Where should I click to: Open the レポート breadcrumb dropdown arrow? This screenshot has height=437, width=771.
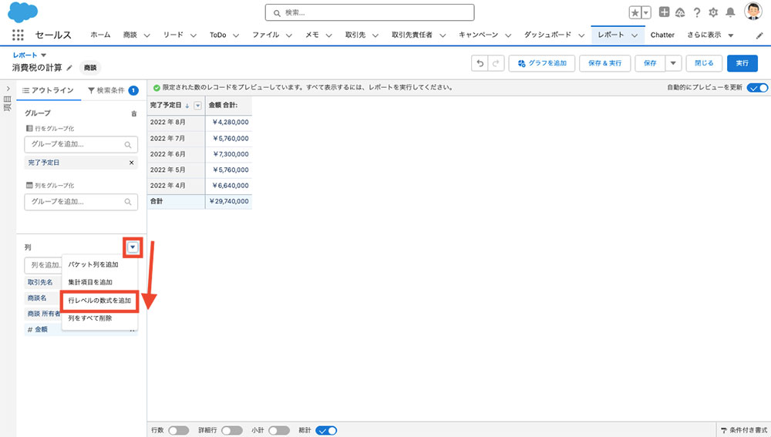[x=43, y=55]
